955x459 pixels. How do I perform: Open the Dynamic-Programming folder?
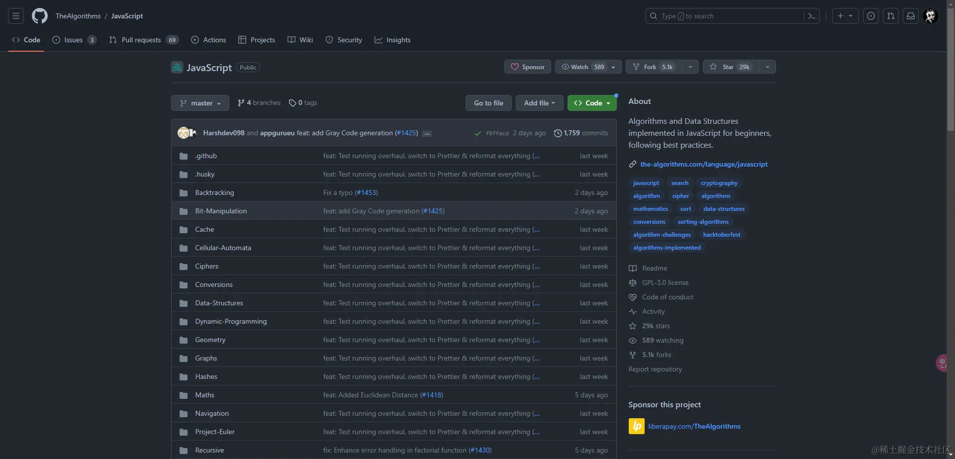pos(231,321)
